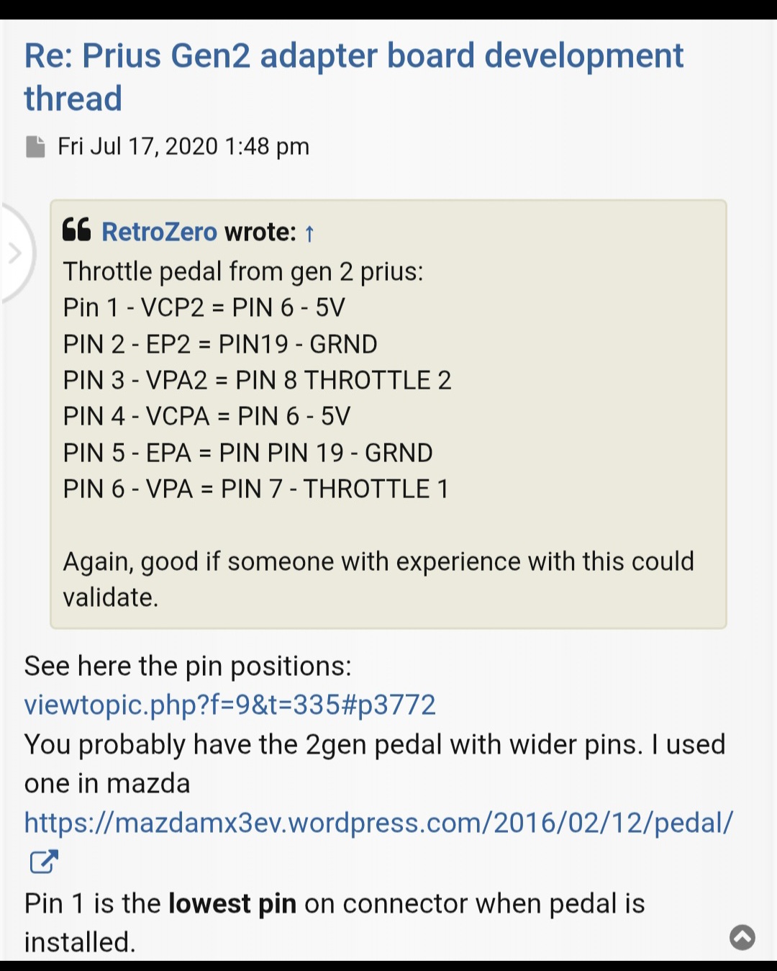Open the mazdamx3ev wordpress pedal link

pos(378,822)
